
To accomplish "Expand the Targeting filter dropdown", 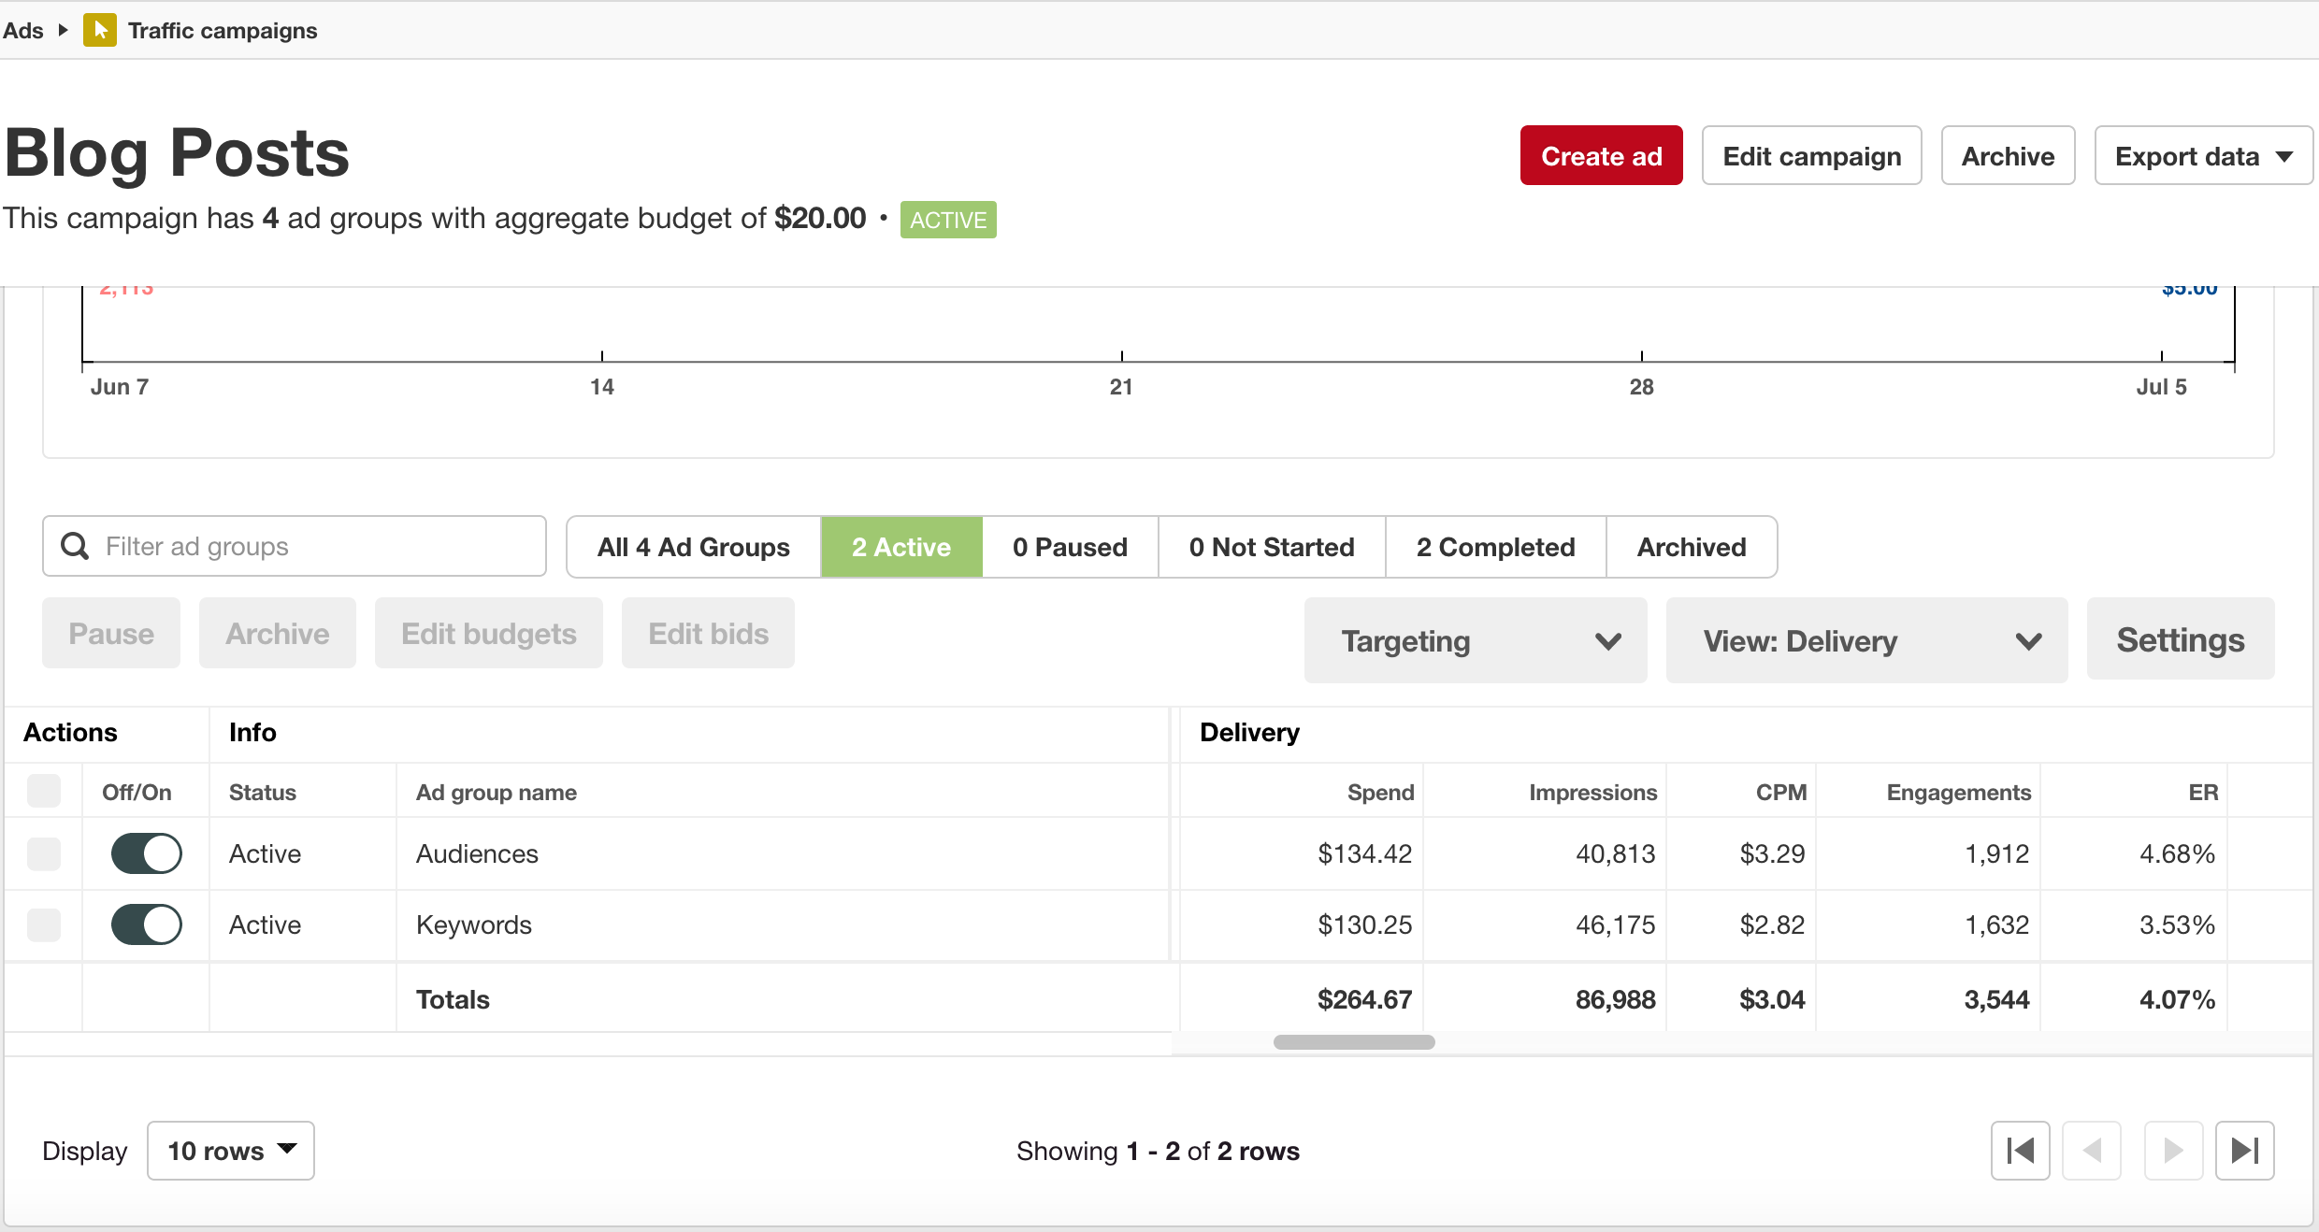I will (1477, 640).
